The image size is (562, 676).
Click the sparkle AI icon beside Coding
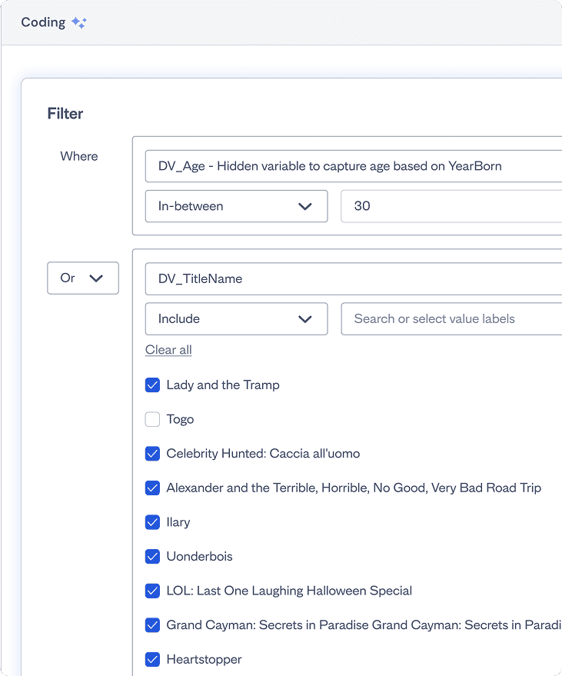tap(79, 22)
